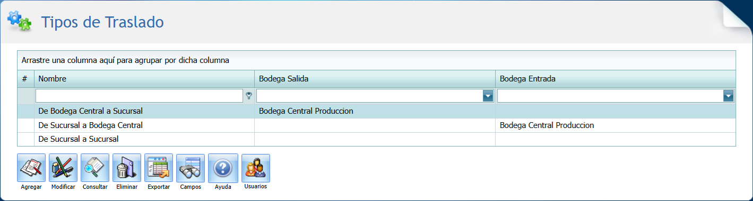Expand Bodega Salida filter dropdown
The width and height of the screenshot is (753, 201).
(x=488, y=96)
